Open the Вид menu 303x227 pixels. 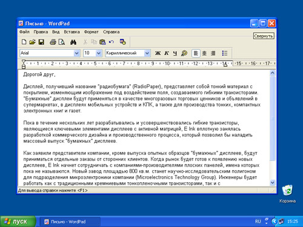(56, 32)
